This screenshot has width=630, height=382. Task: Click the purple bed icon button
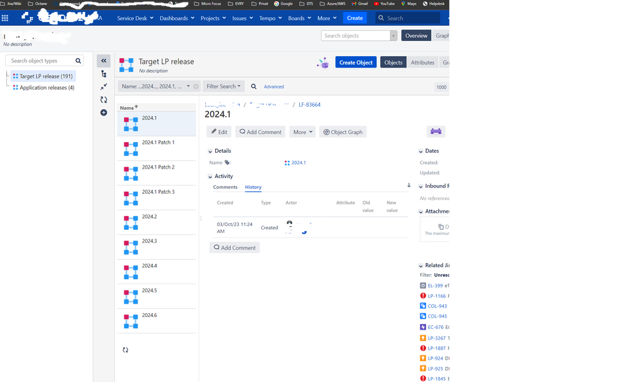point(436,131)
